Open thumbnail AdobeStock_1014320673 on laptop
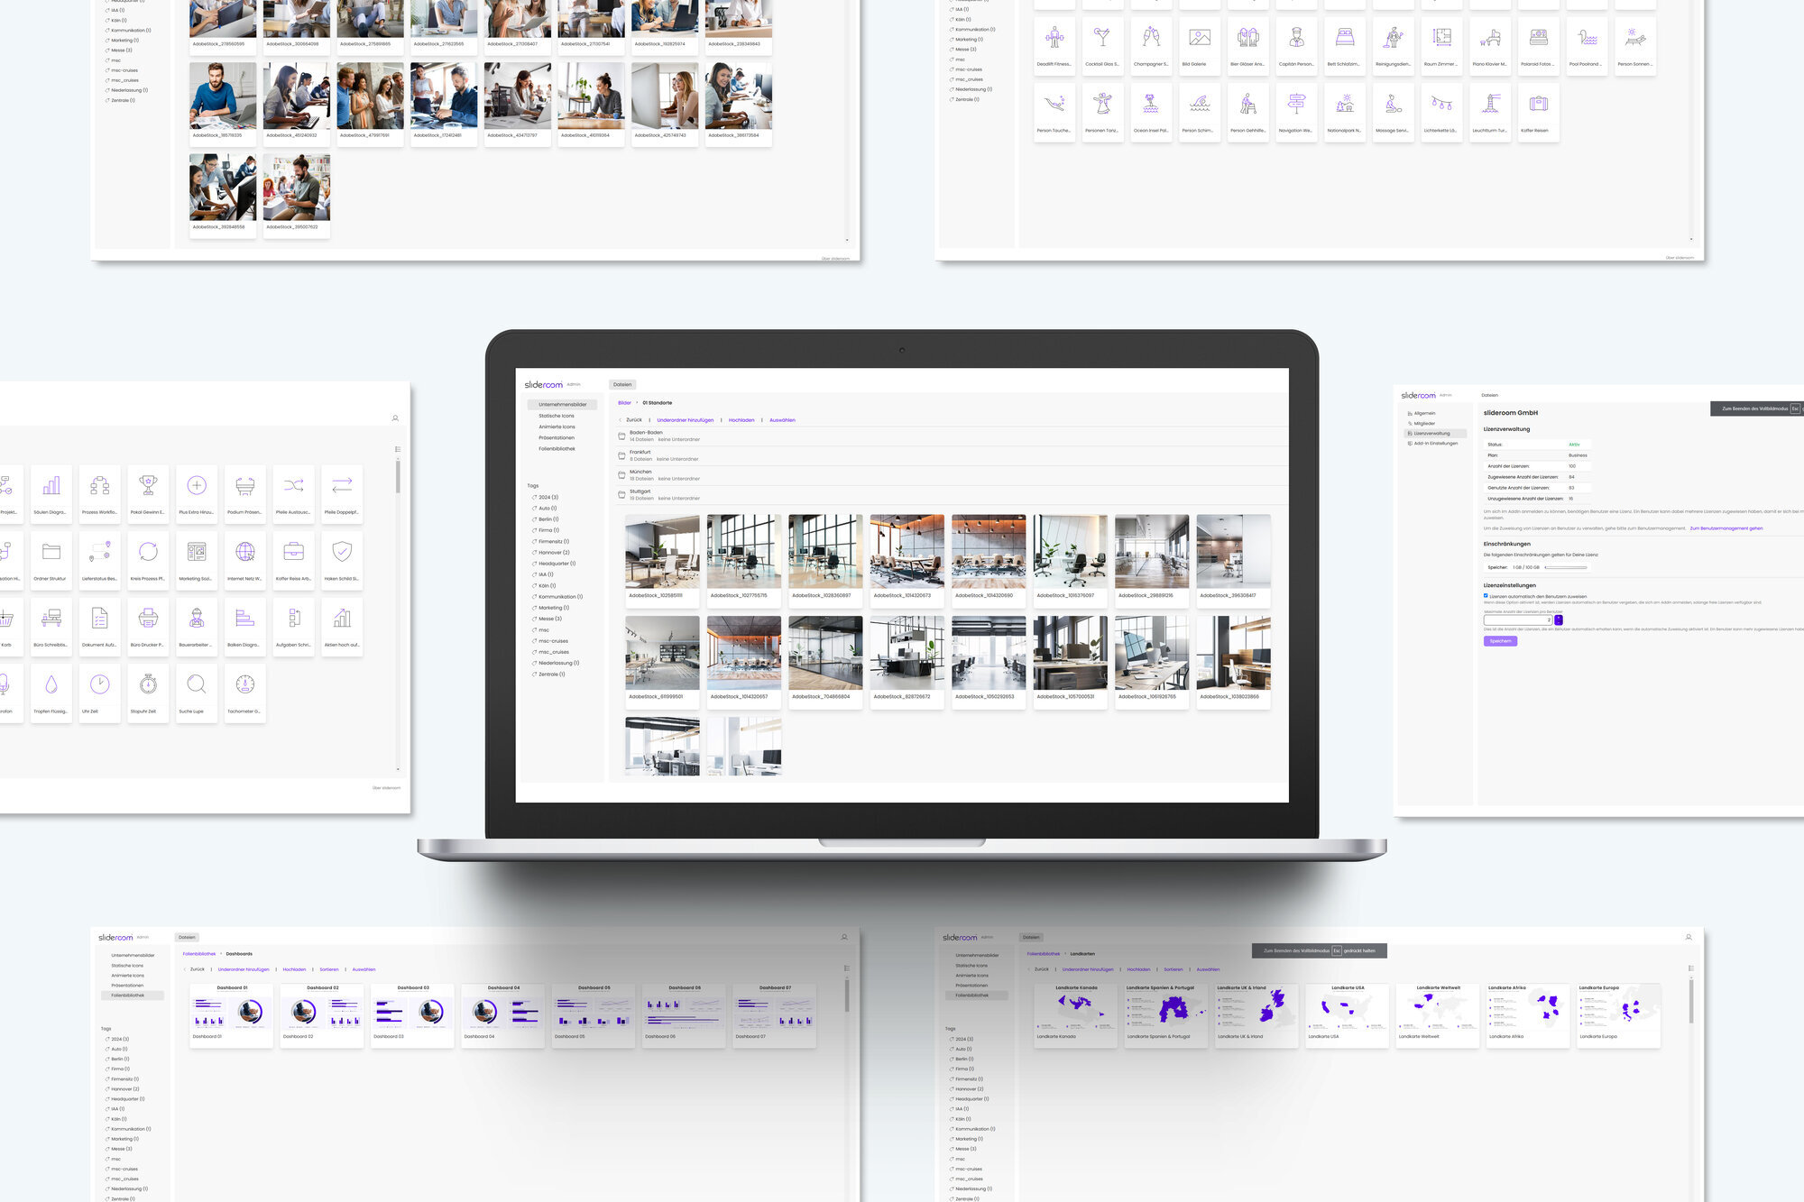The image size is (1804, 1202). tap(907, 559)
